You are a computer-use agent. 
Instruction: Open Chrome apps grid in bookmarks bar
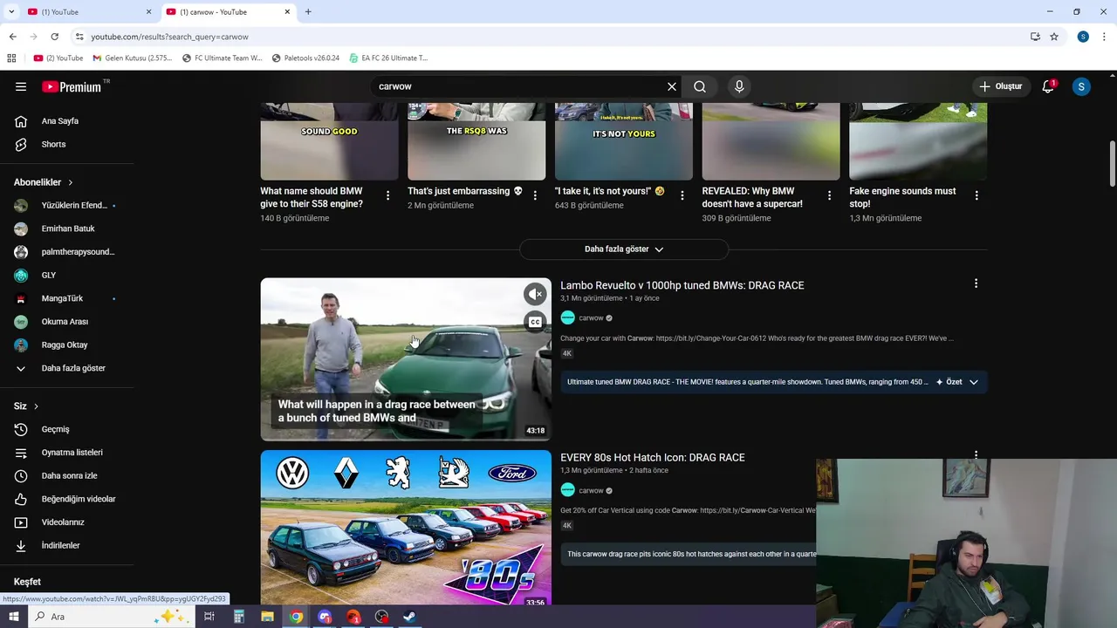pyautogui.click(x=11, y=58)
